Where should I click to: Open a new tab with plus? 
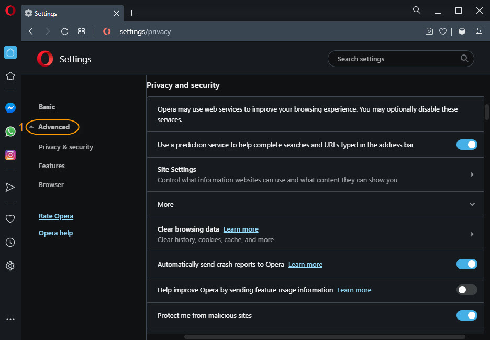[x=131, y=13]
